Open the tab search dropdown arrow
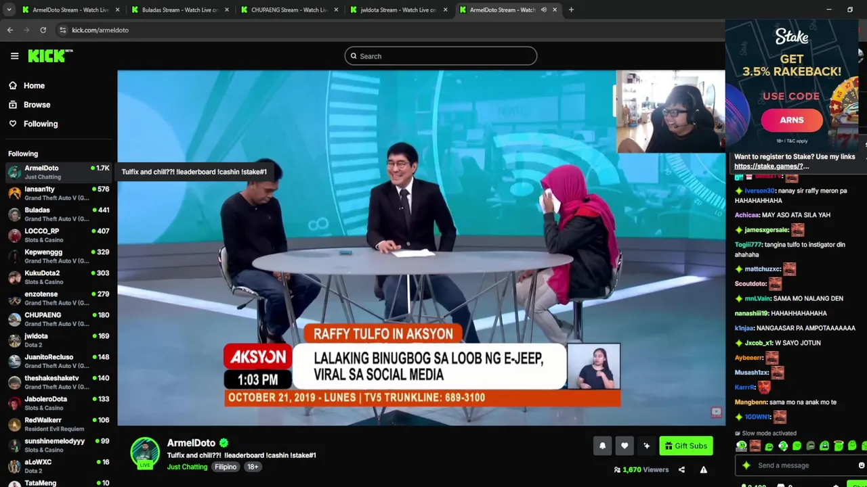867x487 pixels. coord(8,9)
